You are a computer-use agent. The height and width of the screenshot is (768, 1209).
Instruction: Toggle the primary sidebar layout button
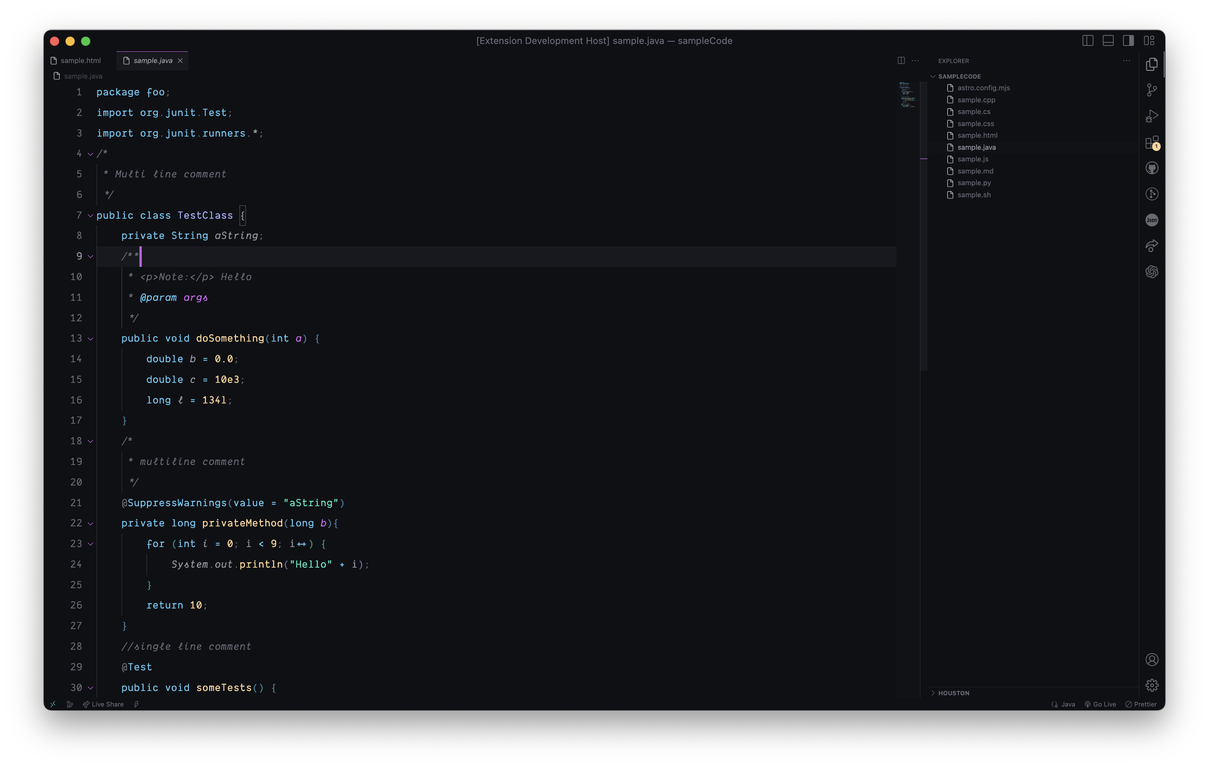coord(1087,40)
